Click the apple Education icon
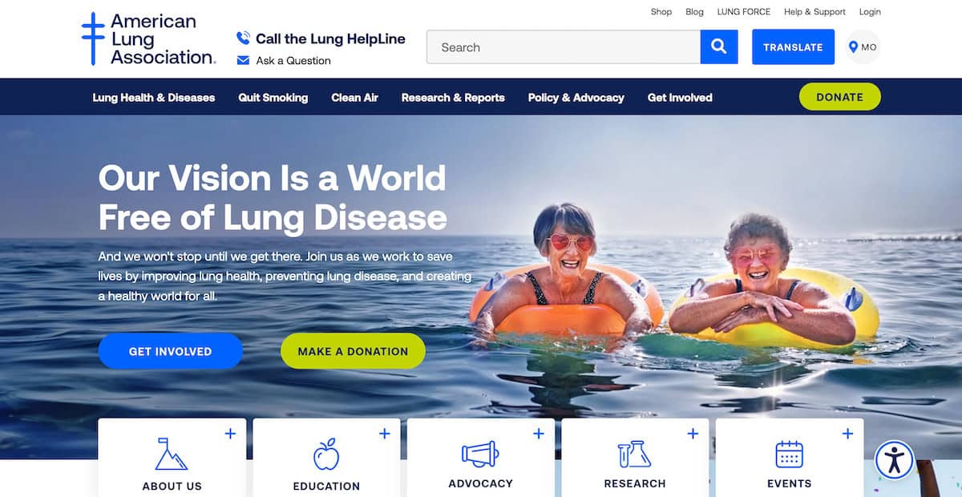 [x=326, y=455]
